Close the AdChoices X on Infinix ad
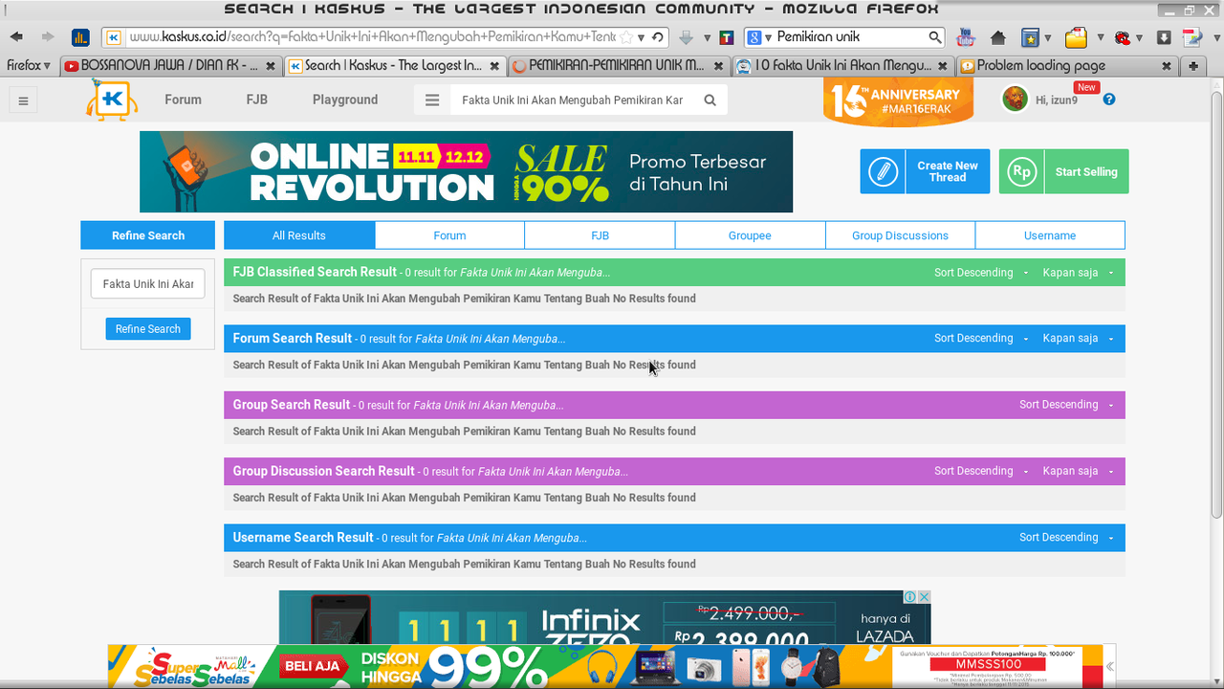 pos(924,597)
